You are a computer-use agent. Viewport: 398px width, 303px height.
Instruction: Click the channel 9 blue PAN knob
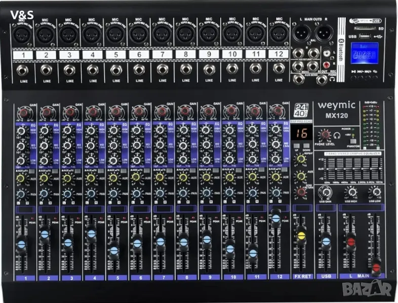tap(206, 194)
